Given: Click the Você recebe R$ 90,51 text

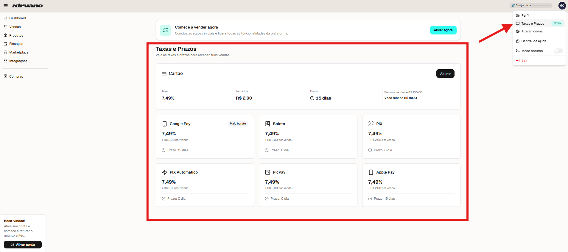Looking at the screenshot, I should coord(401,98).
